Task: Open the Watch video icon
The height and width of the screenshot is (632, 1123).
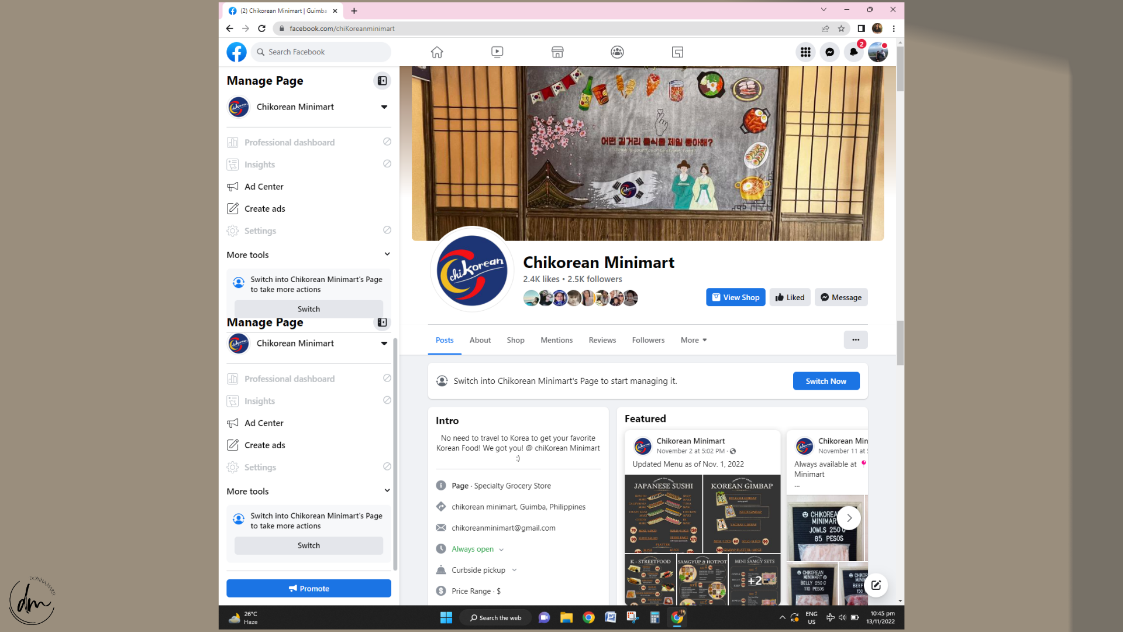Action: pyautogui.click(x=497, y=52)
